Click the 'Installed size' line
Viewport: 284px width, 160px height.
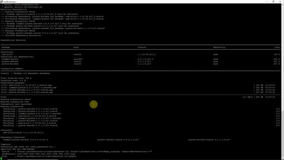[13, 80]
